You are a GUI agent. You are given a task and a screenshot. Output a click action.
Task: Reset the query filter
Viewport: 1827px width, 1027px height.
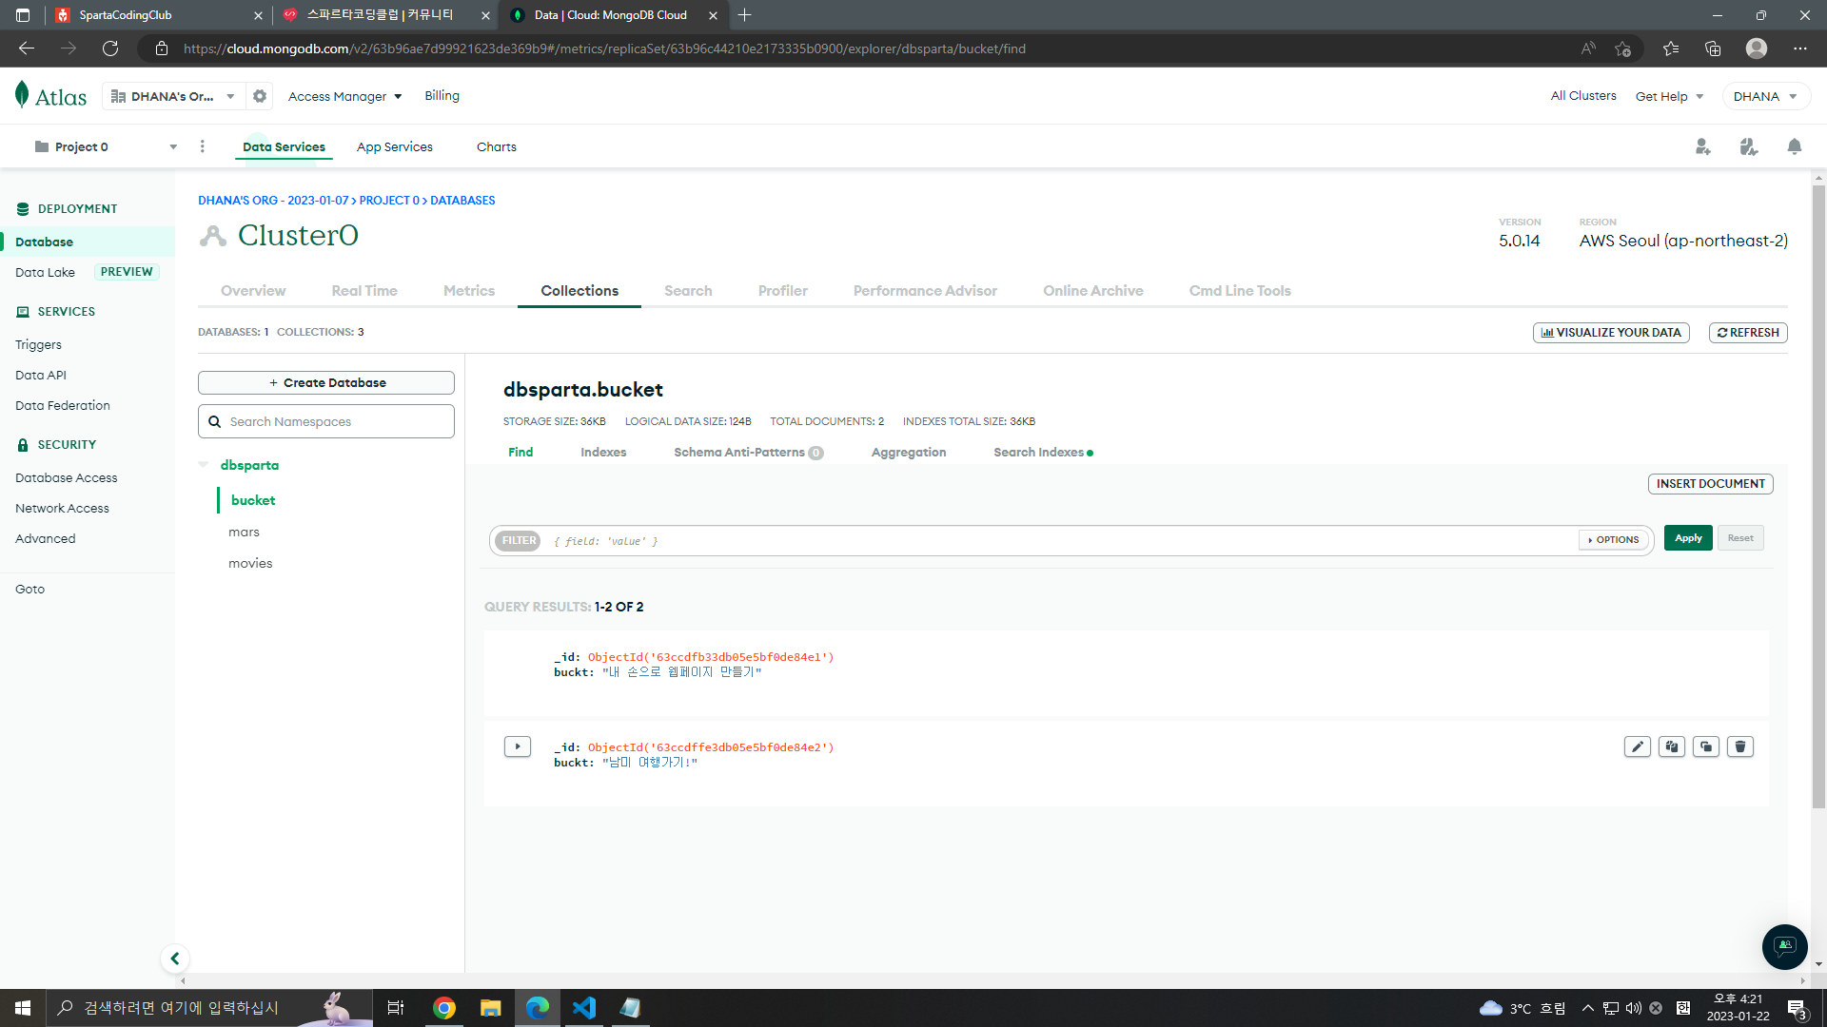pos(1740,538)
